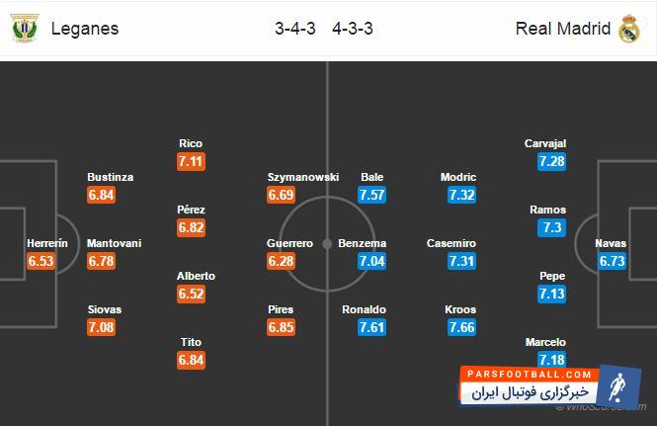Click Guerrero's 6.28 rating badge

coord(282,261)
